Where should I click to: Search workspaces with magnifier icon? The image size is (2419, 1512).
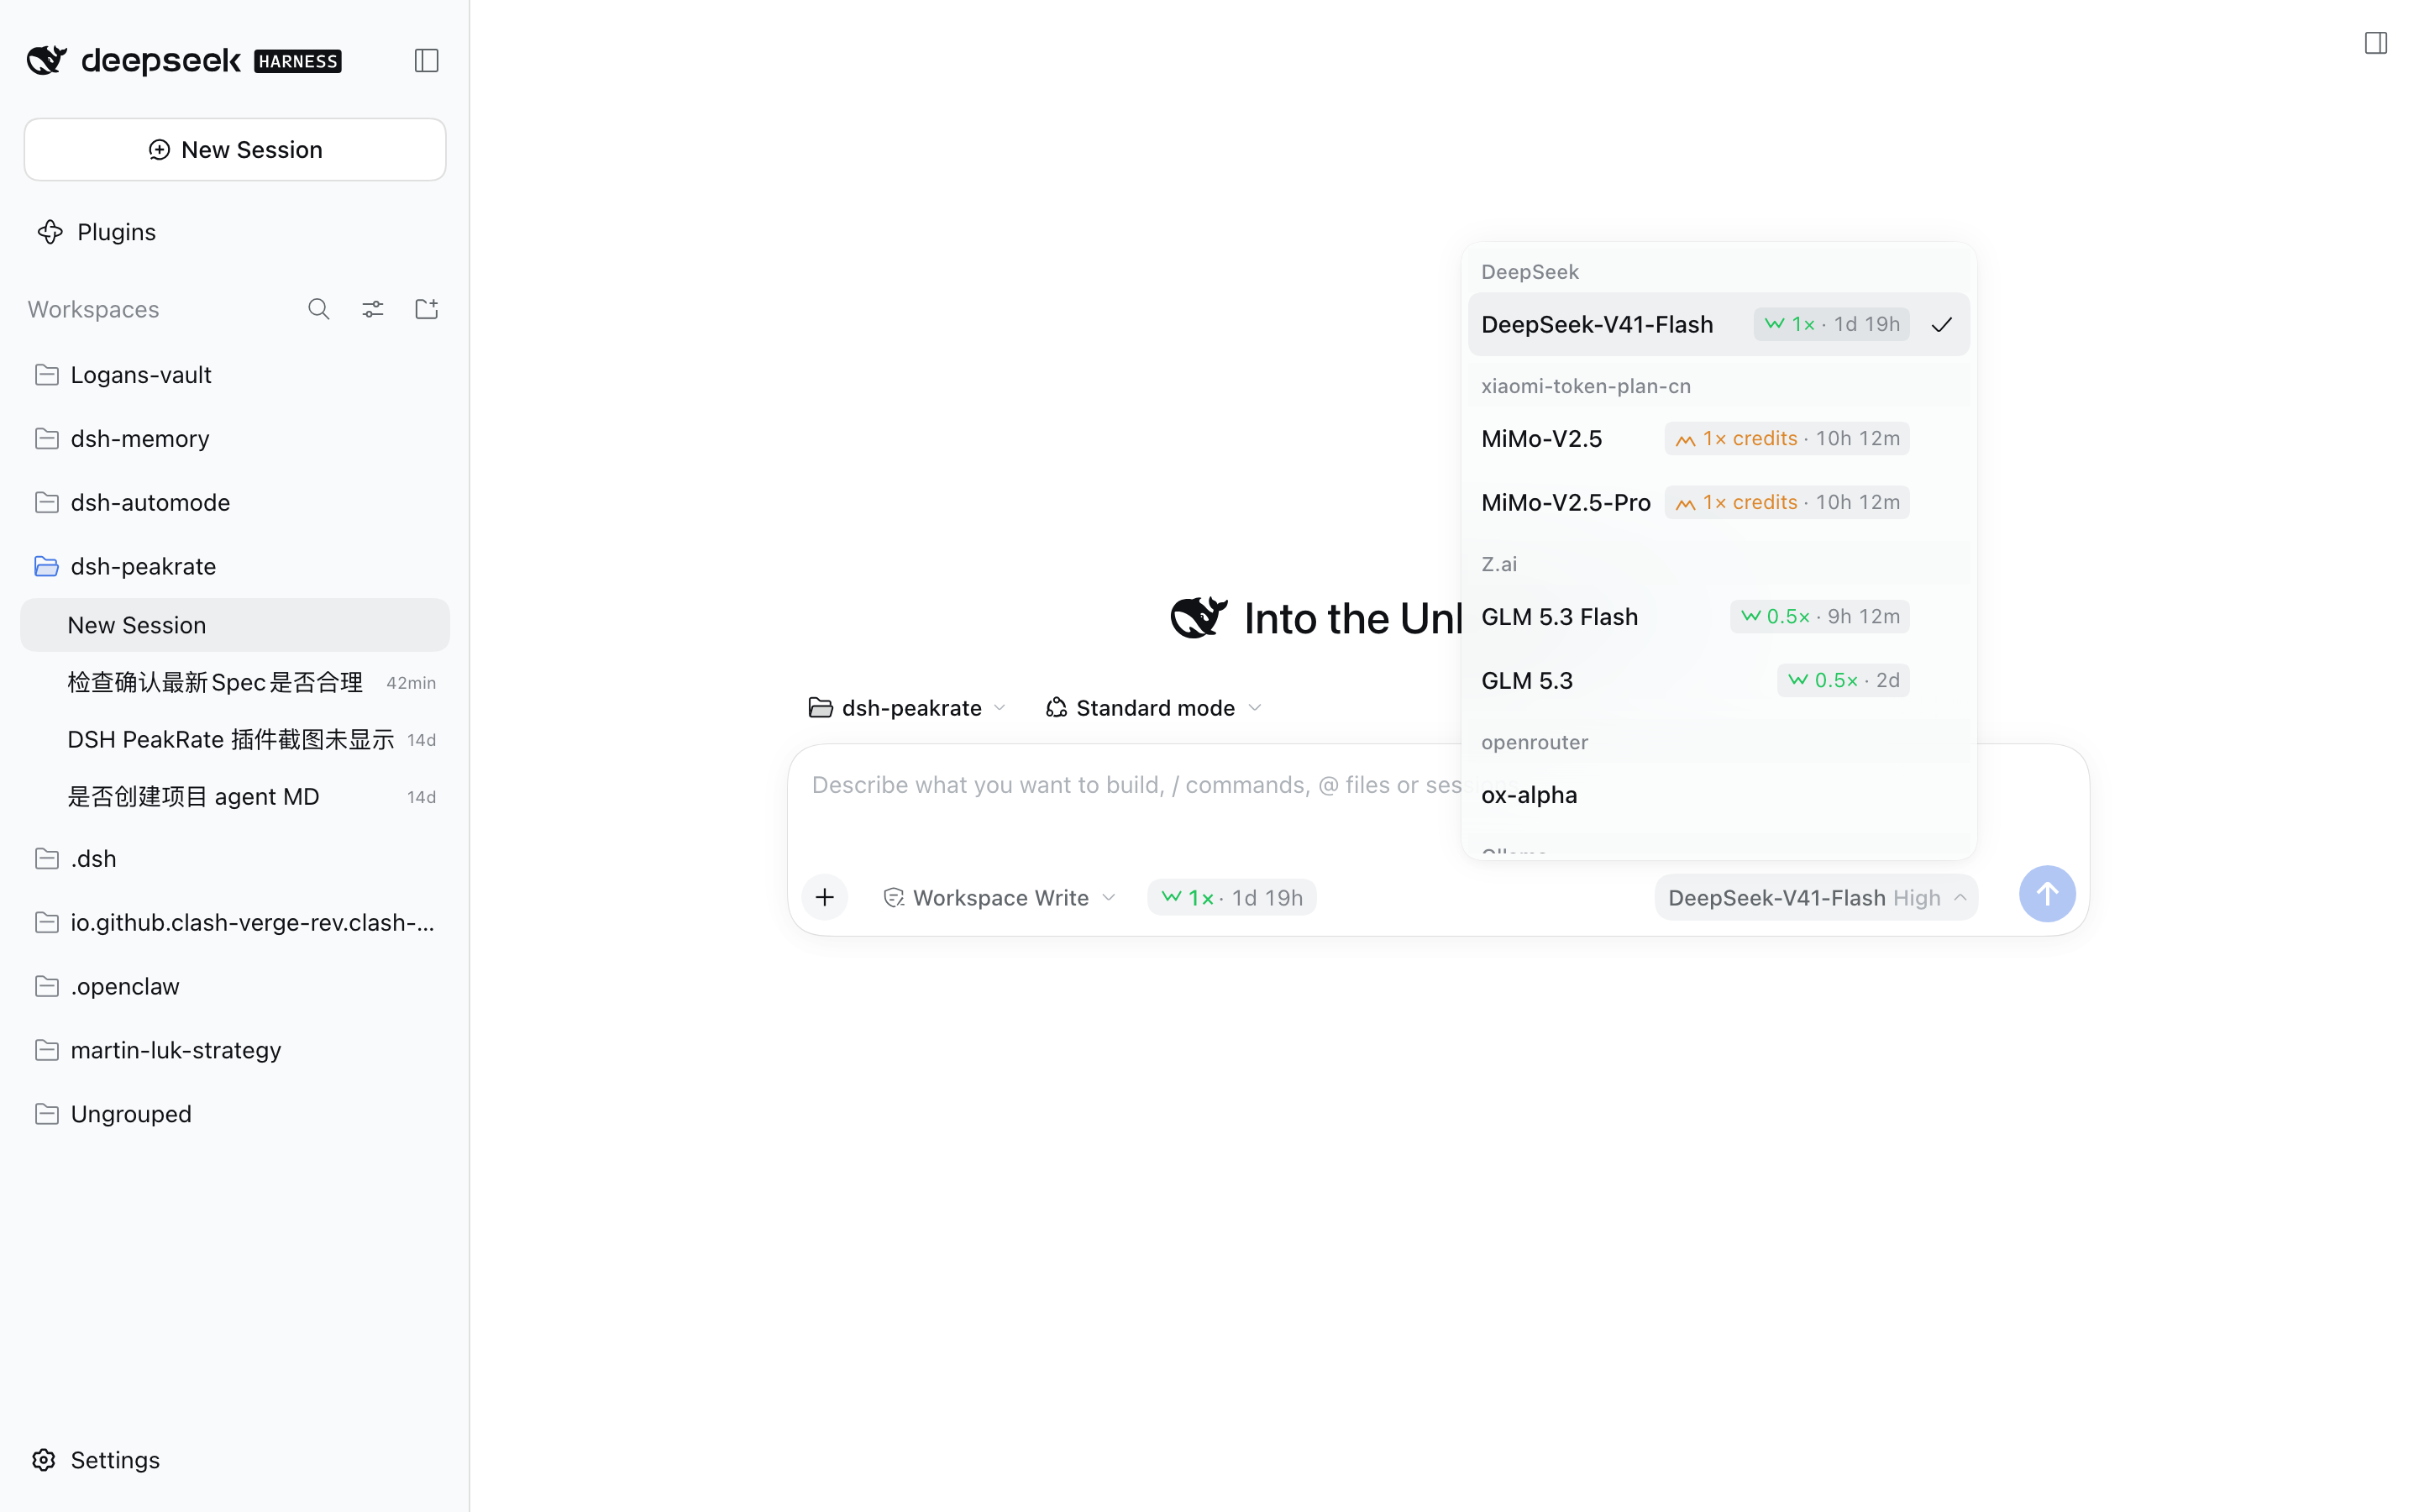(x=319, y=309)
